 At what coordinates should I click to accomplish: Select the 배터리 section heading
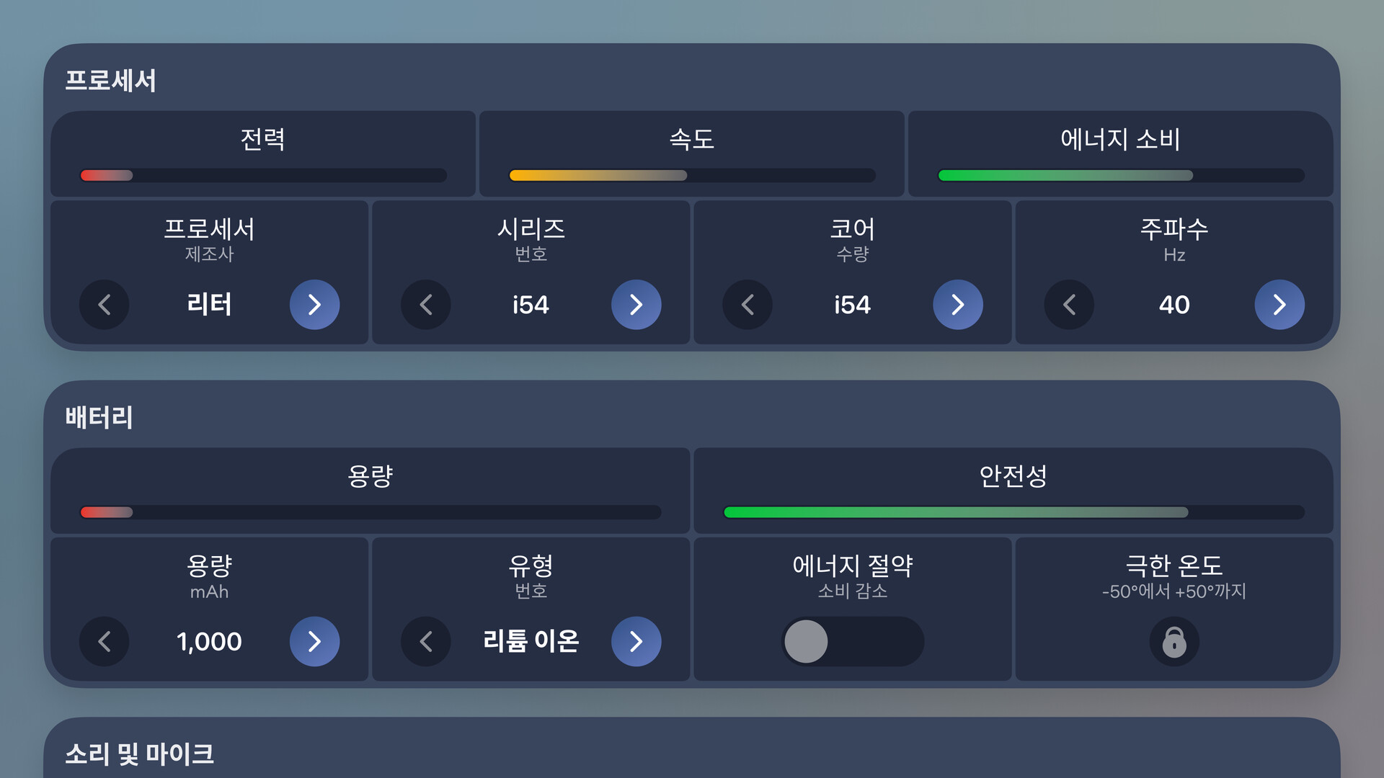tap(99, 417)
